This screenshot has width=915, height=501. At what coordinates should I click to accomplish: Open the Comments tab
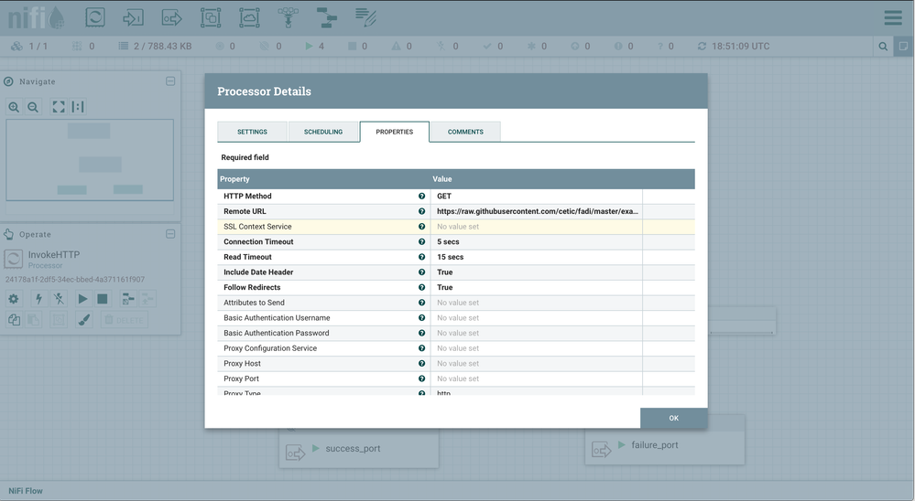click(465, 132)
